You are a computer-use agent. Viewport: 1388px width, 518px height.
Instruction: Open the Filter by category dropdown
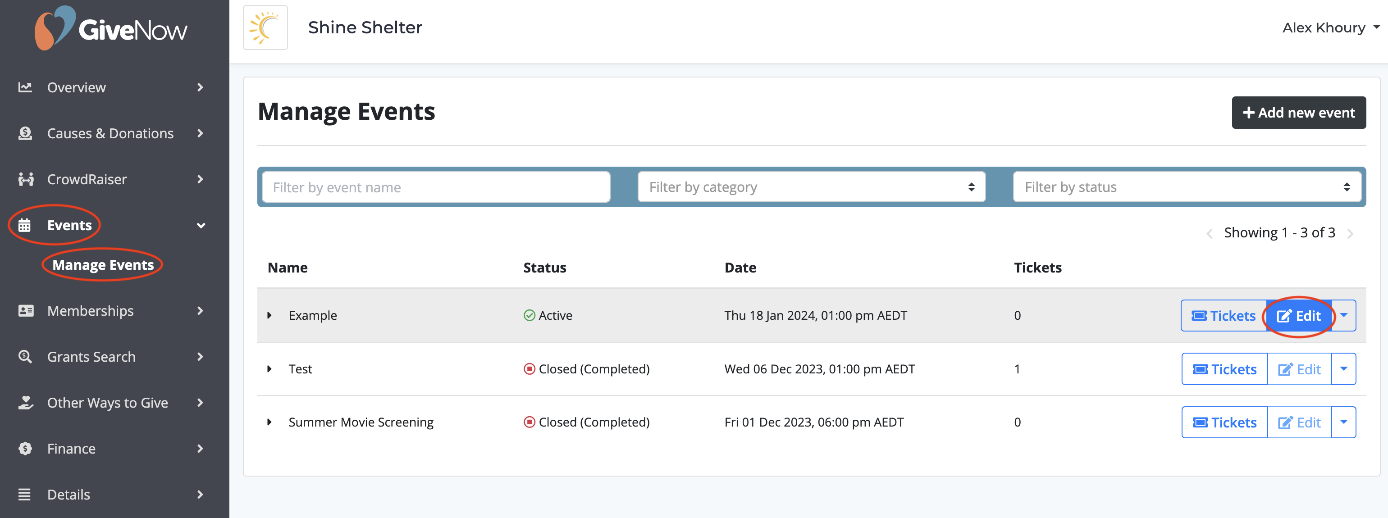(811, 187)
